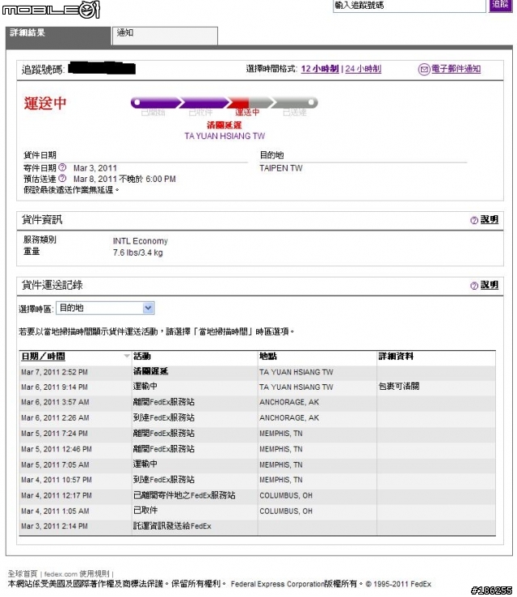This screenshot has height=597, width=517.
Task: Click help icon in 貨件運送記錄 header
Action: tap(473, 286)
